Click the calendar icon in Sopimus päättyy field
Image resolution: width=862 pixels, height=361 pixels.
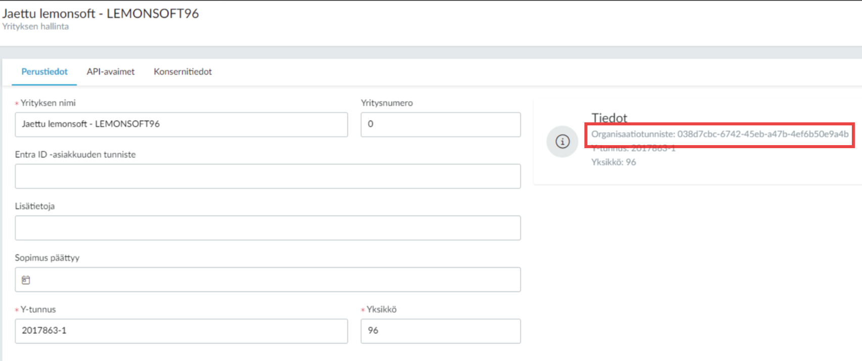pos(26,280)
